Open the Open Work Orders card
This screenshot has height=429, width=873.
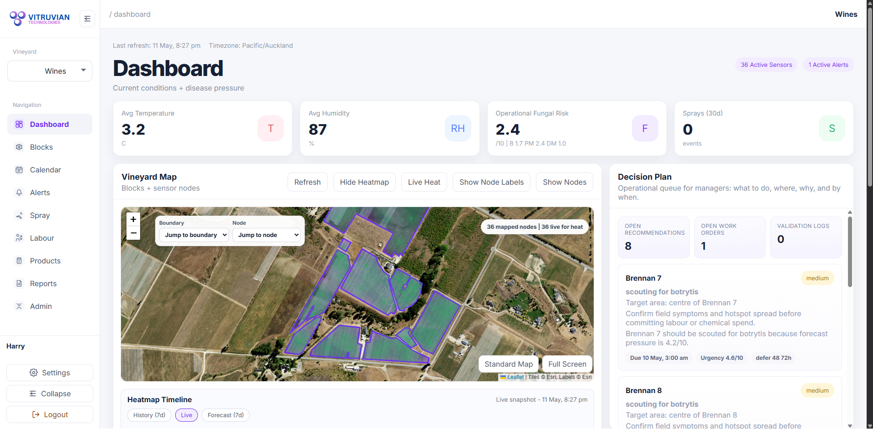[x=730, y=237]
